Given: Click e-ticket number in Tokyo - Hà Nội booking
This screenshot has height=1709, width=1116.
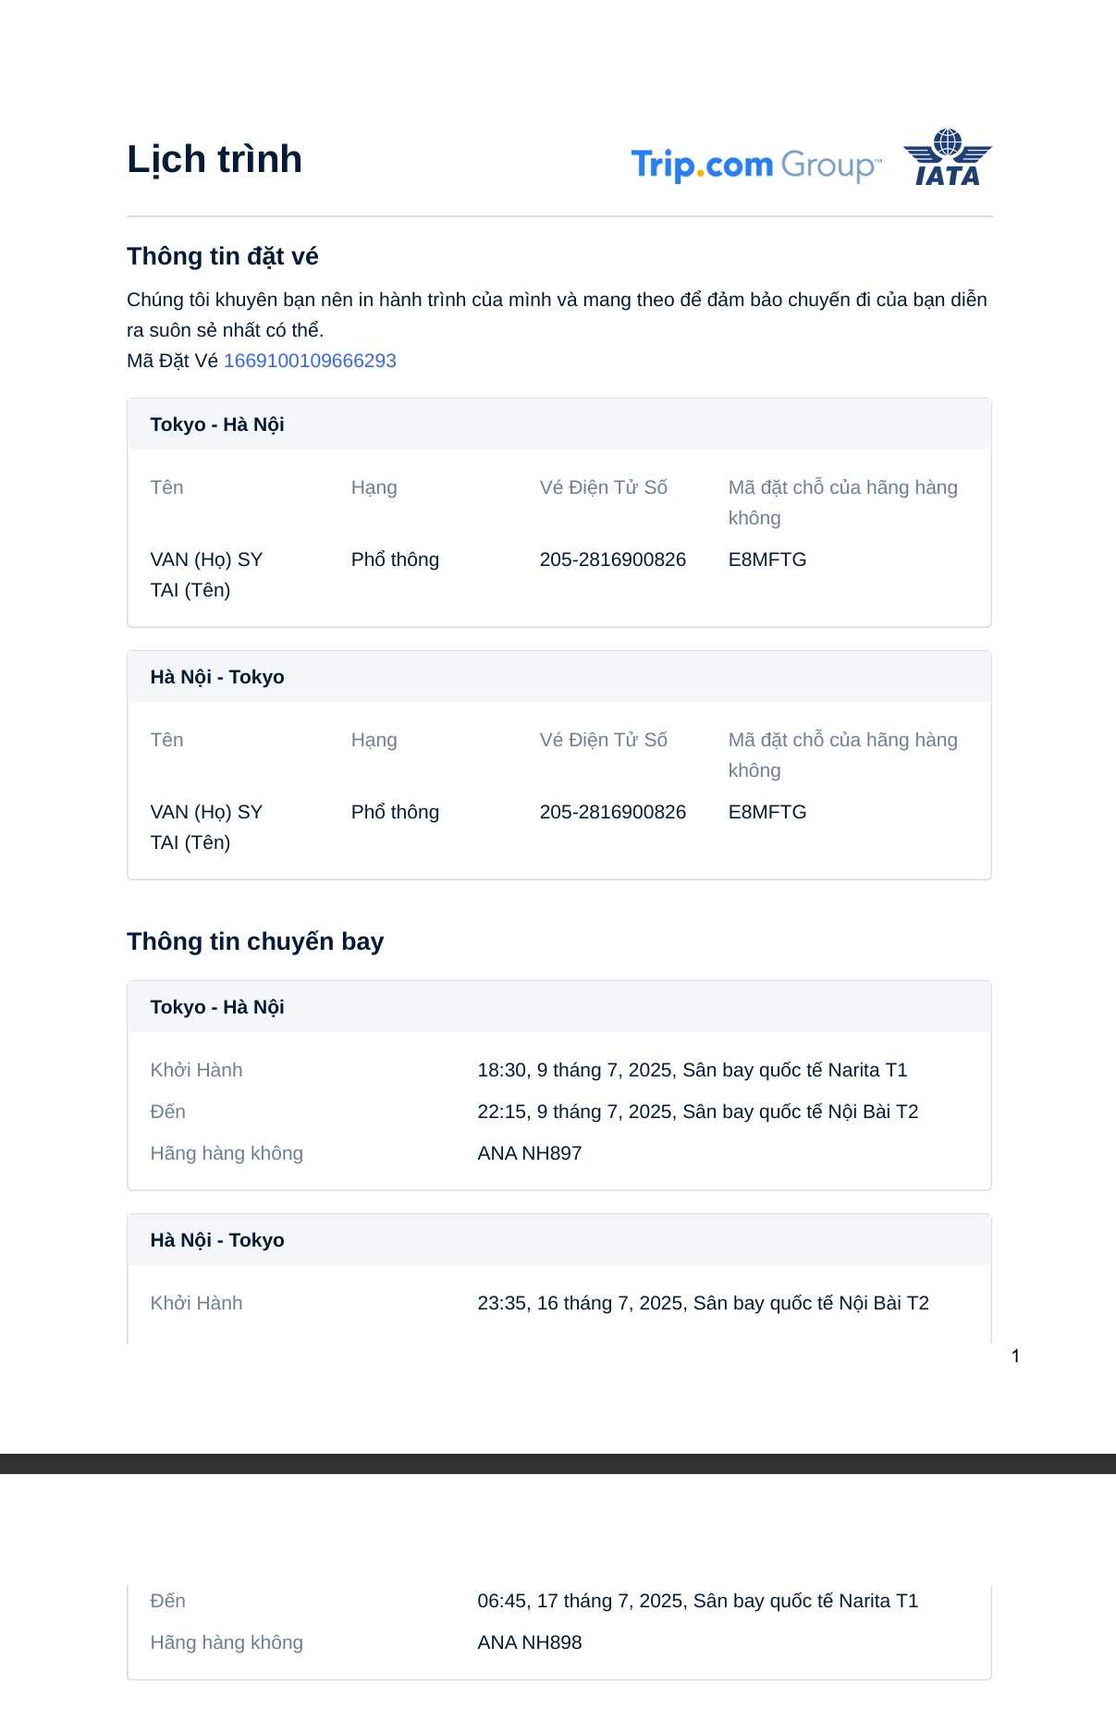Looking at the screenshot, I should (x=613, y=559).
